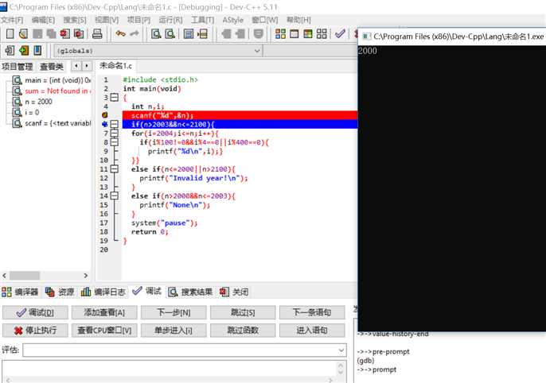This screenshot has height=383, width=546.
Task: Click the 查看CPU窗口[V] button
Action: coord(104,331)
